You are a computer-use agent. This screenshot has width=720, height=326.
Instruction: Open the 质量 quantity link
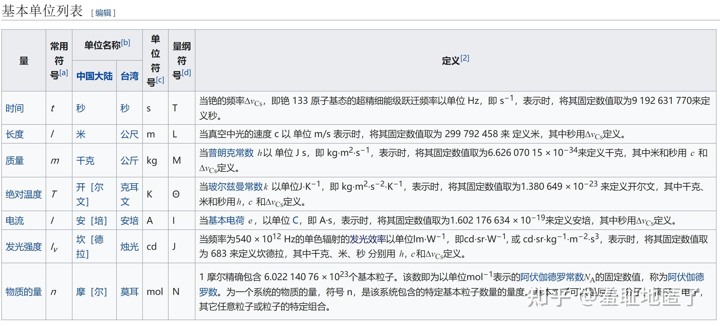coord(14,161)
